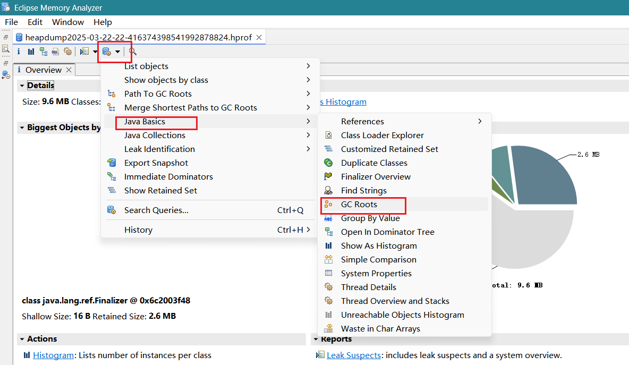Click the Show Retained Set icon
629x365 pixels.
(x=112, y=191)
